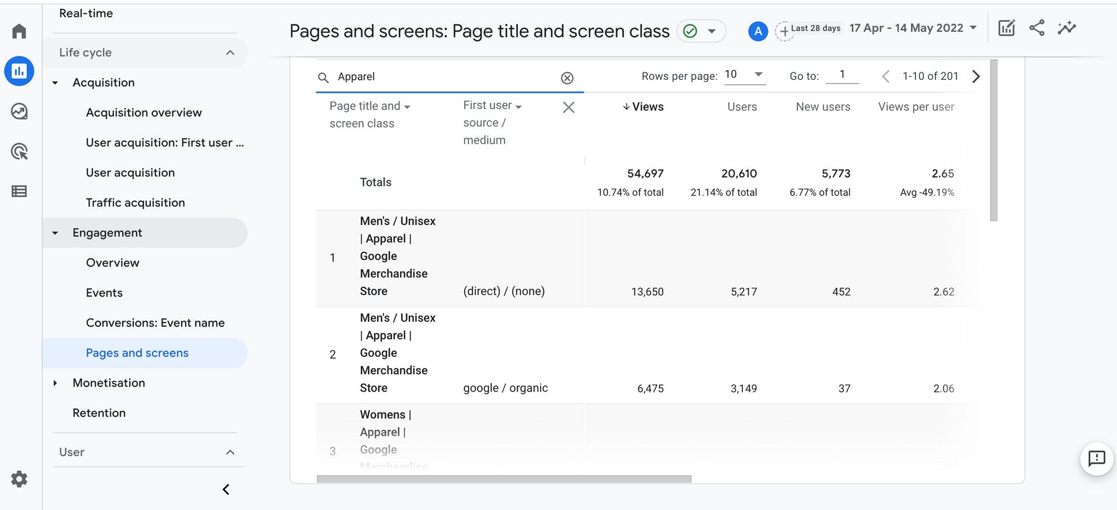
Task: Select the Reports bar chart icon
Action: coord(19,72)
